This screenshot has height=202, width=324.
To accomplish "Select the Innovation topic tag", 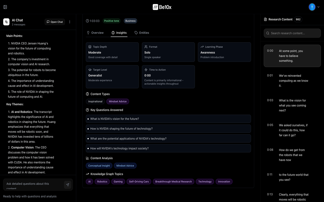I will [224, 182].
